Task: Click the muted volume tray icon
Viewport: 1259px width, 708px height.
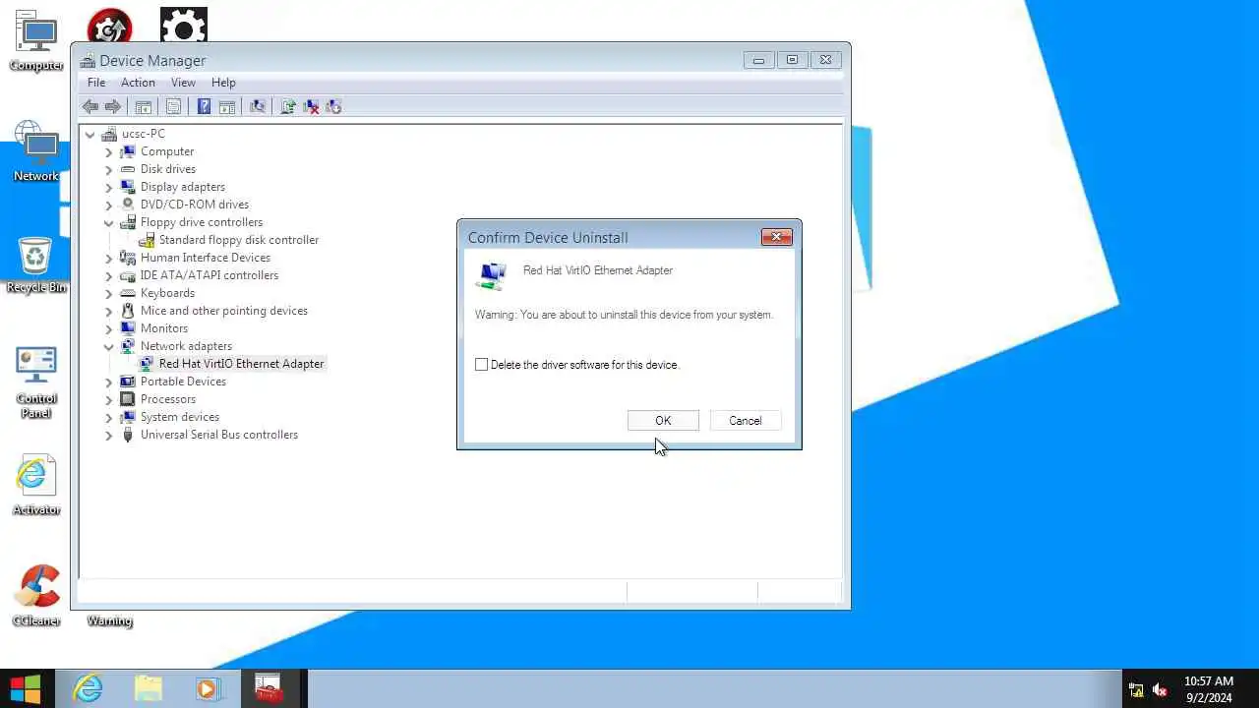Action: [x=1160, y=689]
